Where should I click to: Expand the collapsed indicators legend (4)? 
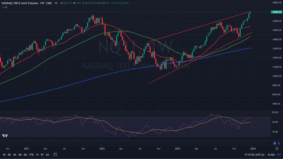[x=4, y=7]
